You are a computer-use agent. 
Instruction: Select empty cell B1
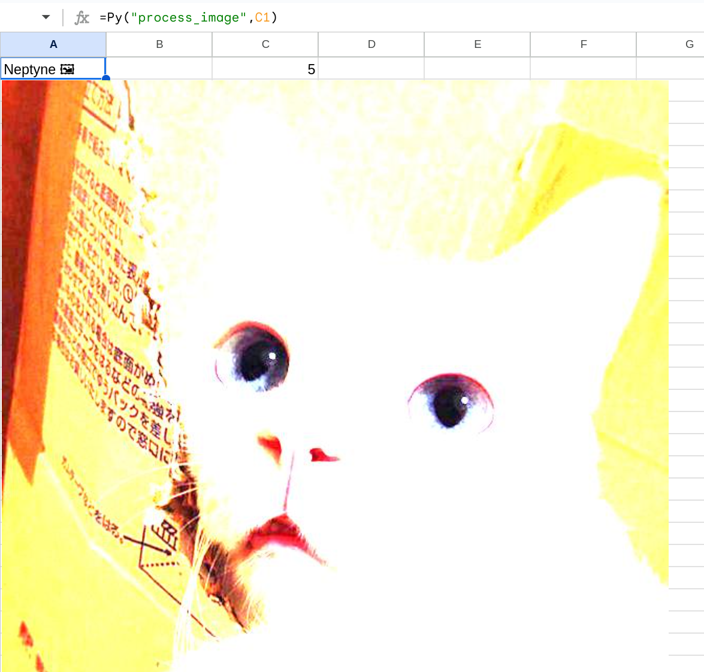(x=159, y=69)
